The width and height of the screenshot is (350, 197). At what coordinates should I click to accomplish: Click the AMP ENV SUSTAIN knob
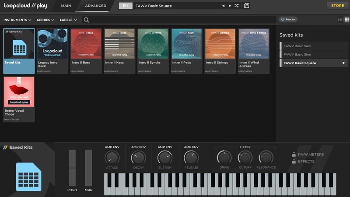165,158
